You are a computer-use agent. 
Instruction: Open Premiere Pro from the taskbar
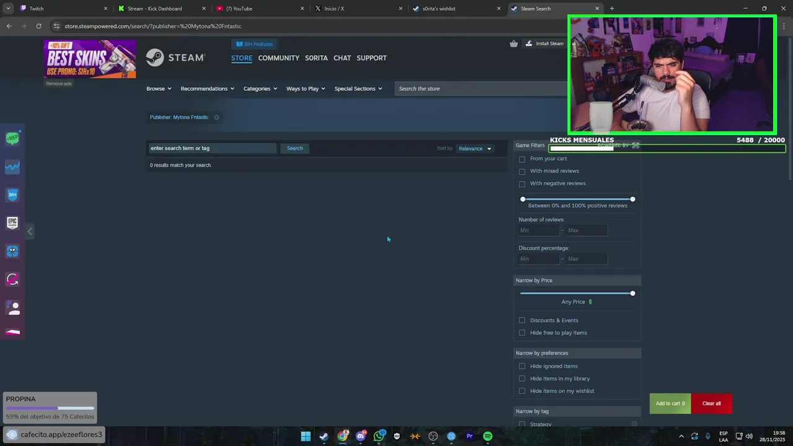(x=470, y=436)
